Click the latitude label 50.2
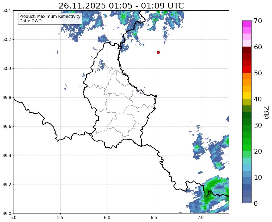The width and height of the screenshot is (272, 222). coord(7,40)
